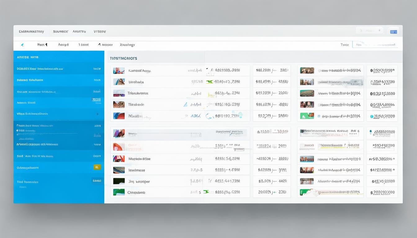The image size is (417, 238).
Task: Click the Iealmese row in the lower list
Action: coord(137,170)
